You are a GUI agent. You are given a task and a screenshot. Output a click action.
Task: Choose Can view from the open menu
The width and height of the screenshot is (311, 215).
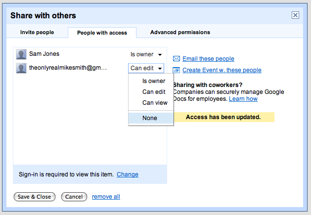151,103
